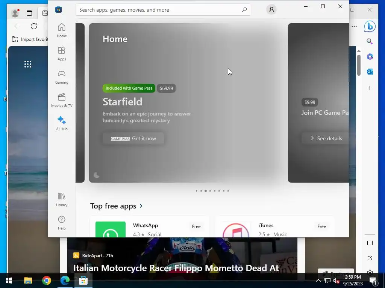Image resolution: width=385 pixels, height=288 pixels.
Task: Select the first carousel page dot
Action: pos(196,191)
